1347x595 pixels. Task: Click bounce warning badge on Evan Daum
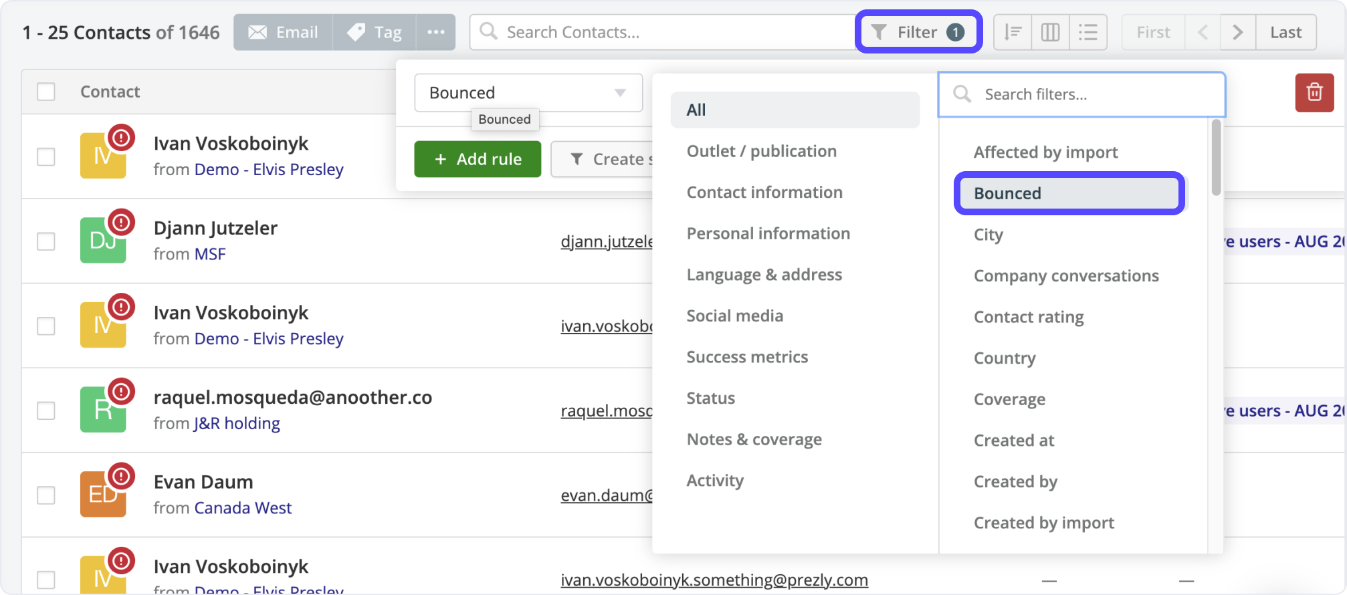tap(121, 476)
